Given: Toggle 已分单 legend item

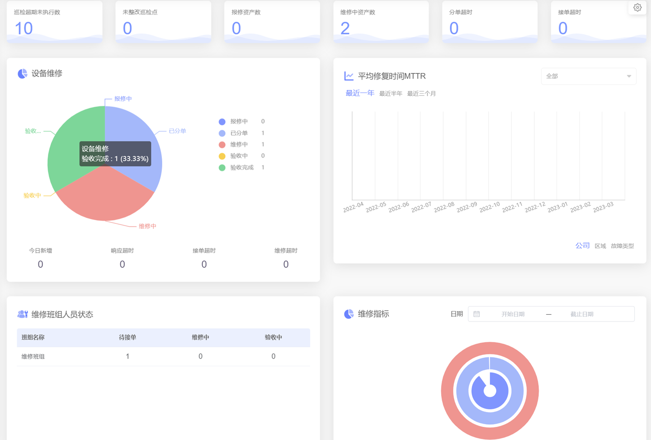Looking at the screenshot, I should [x=241, y=133].
